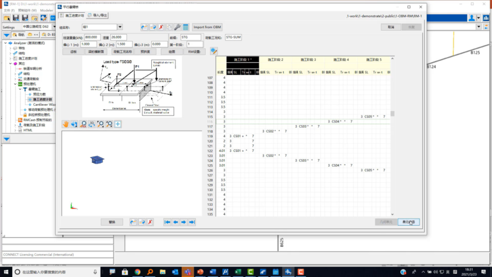Expand the HTML tree node
492x277 pixels.
(x=15, y=130)
